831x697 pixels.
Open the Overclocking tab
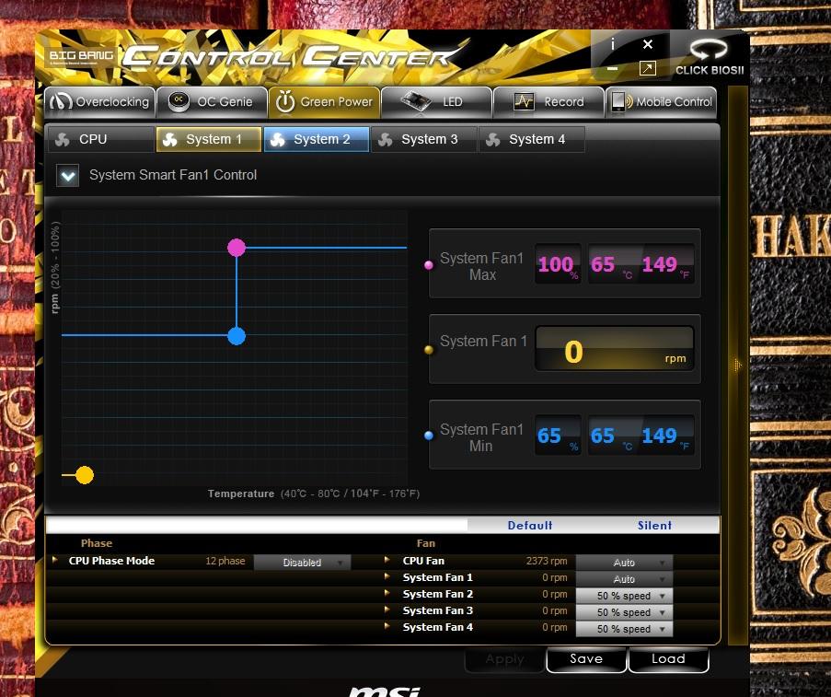coord(100,102)
